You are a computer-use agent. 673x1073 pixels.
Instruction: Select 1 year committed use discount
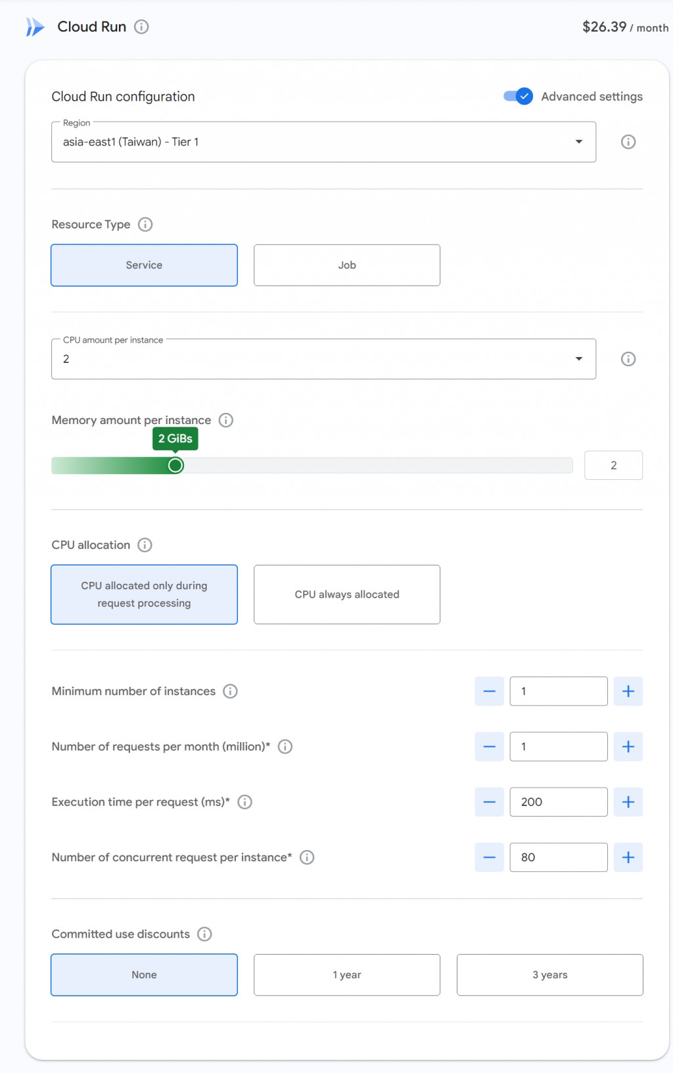[347, 975]
